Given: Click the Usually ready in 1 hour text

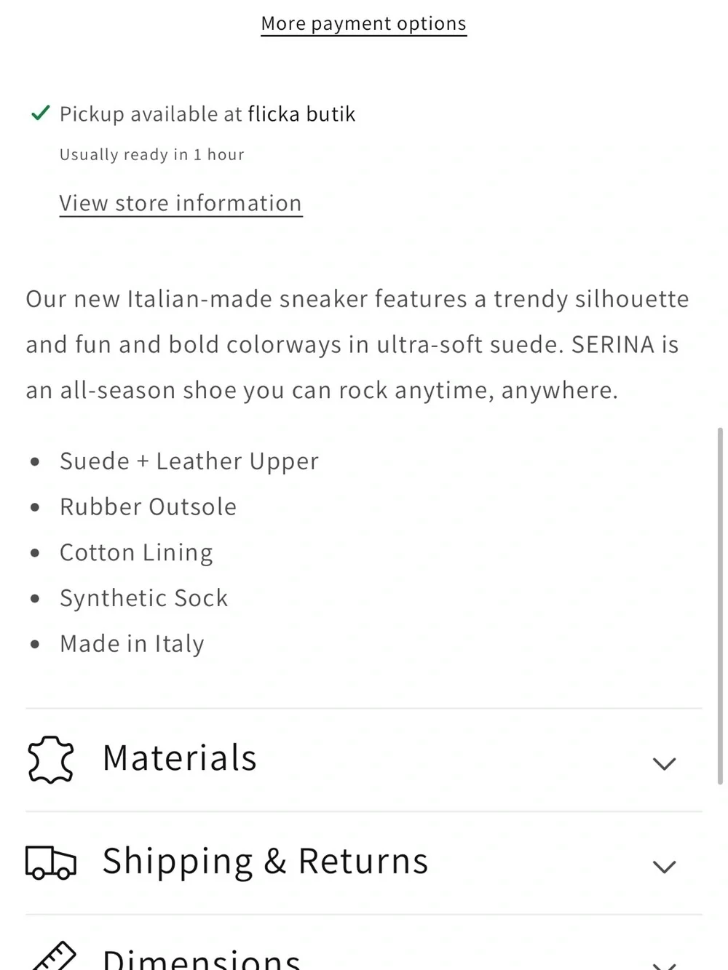Looking at the screenshot, I should 151,155.
